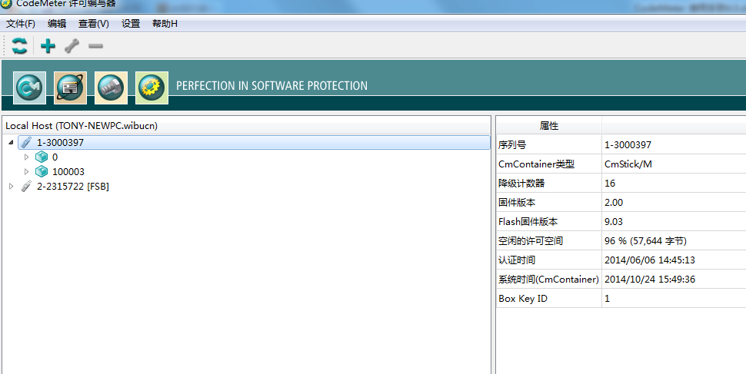Click the 96 % (57,644 字节) value

pyautogui.click(x=645, y=241)
